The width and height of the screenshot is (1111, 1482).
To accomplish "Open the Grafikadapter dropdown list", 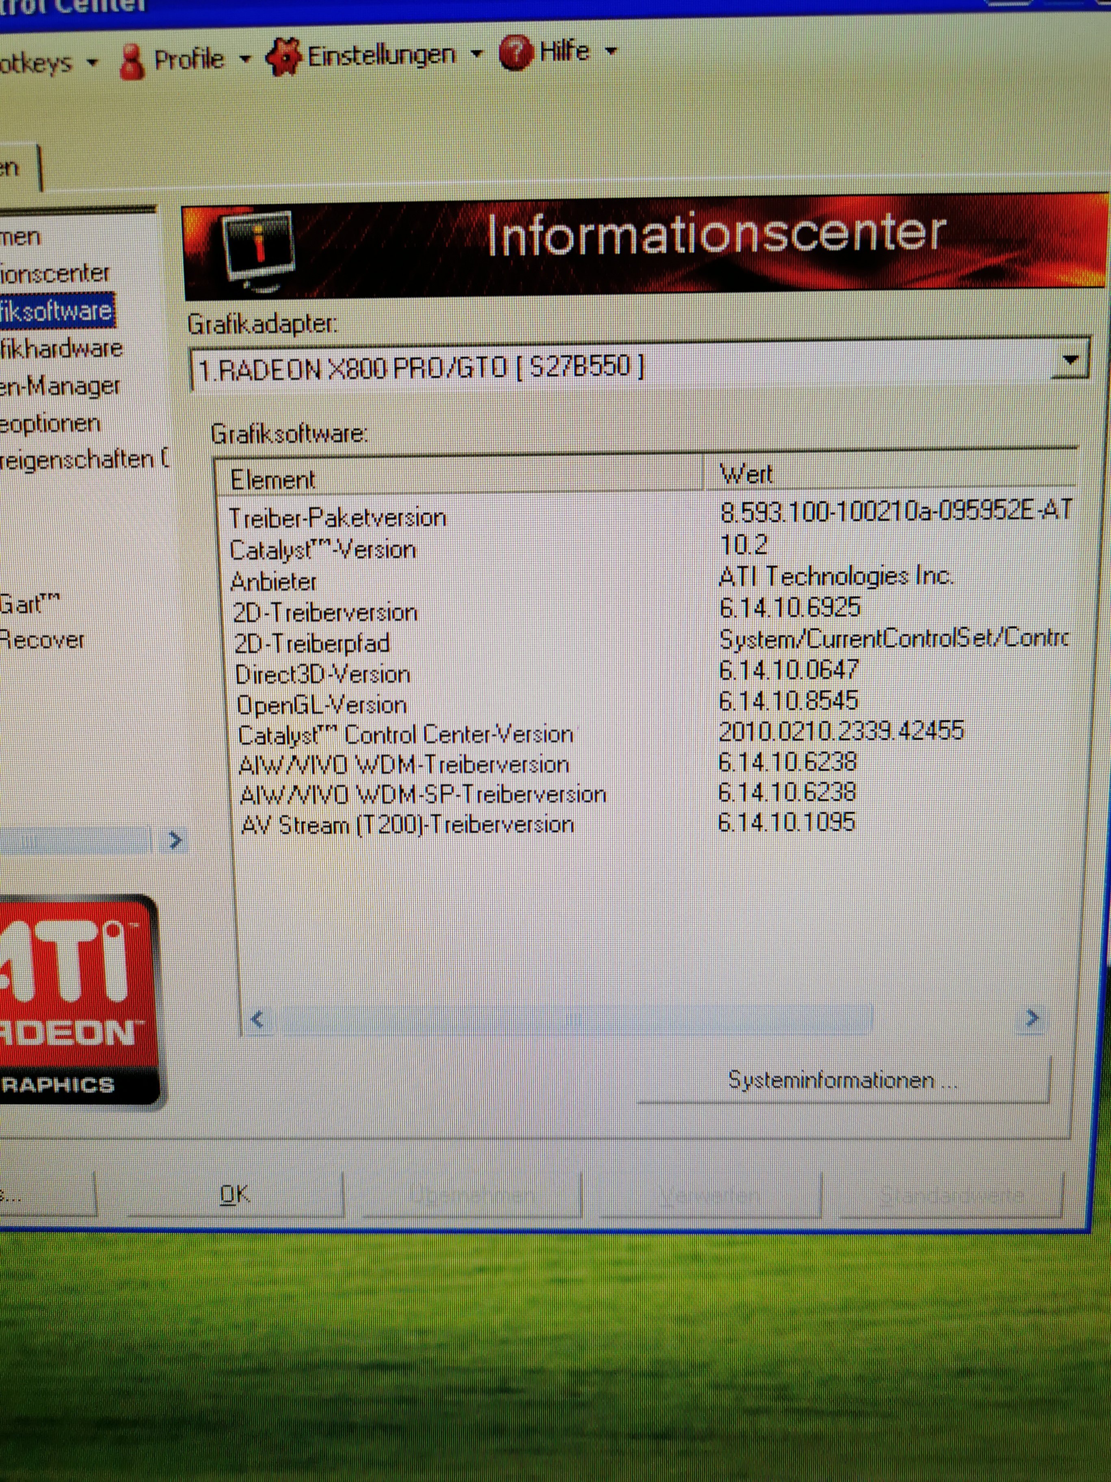I will (1070, 362).
